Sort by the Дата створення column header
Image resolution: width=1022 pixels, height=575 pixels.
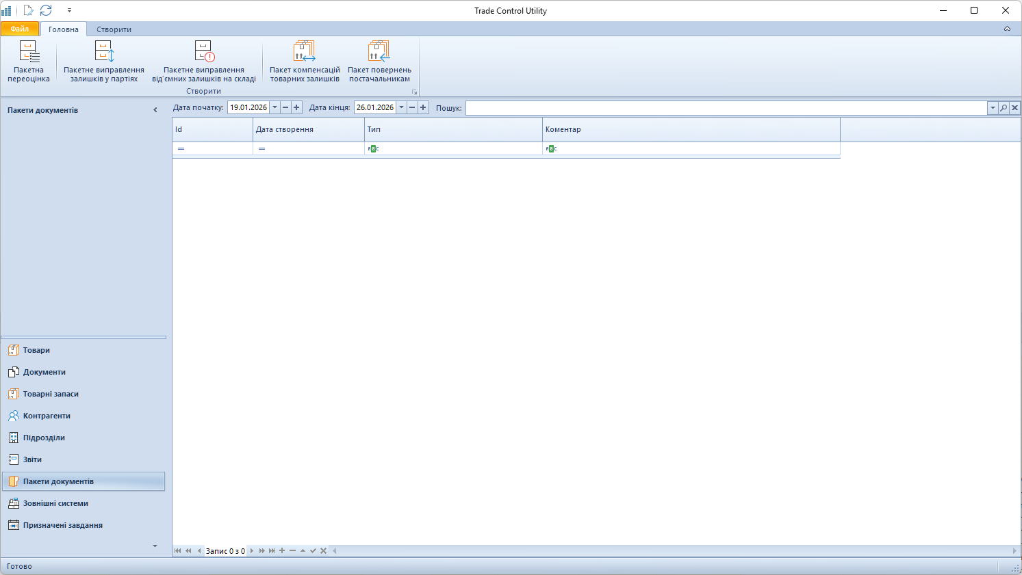pos(308,129)
